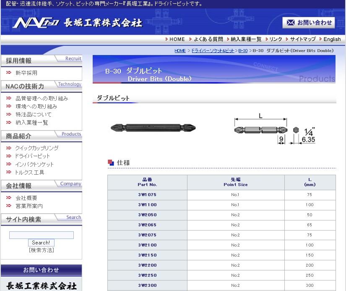Open インパクトソケット product link

pos(34,164)
